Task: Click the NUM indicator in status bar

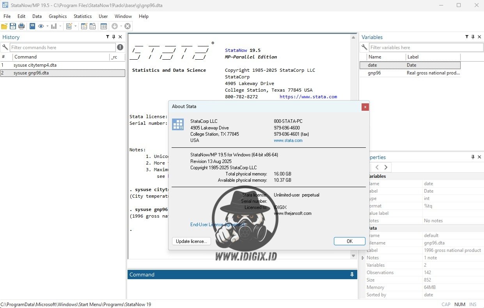Action: 460,304
